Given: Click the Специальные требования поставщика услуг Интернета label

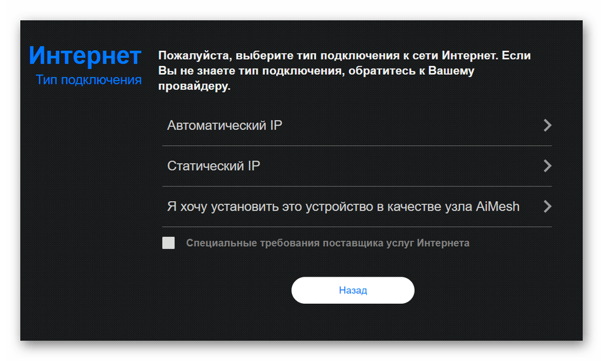Looking at the screenshot, I should (328, 243).
